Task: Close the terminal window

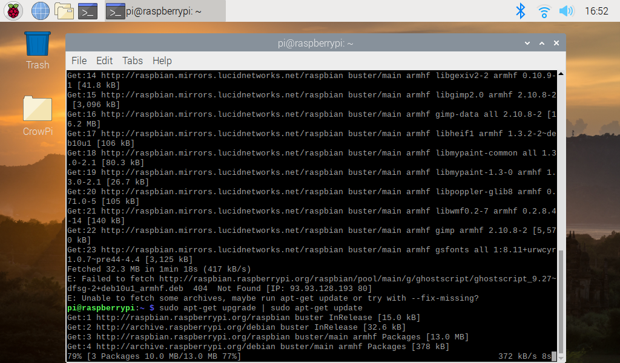Action: click(x=556, y=44)
